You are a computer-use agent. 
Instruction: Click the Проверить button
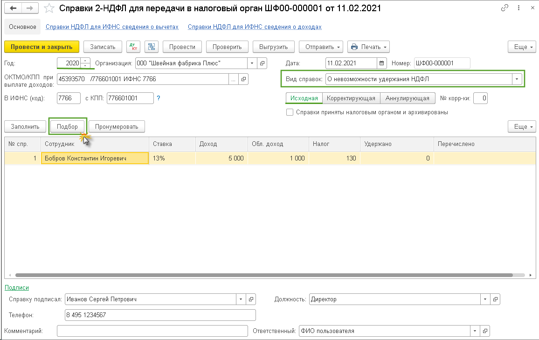click(227, 47)
